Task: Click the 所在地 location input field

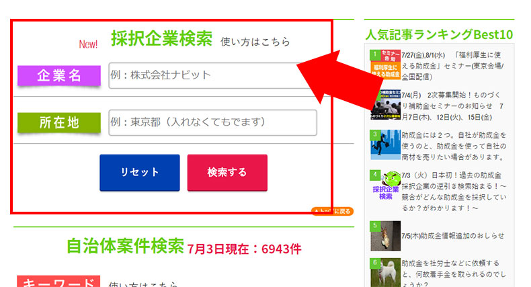Action: click(212, 122)
